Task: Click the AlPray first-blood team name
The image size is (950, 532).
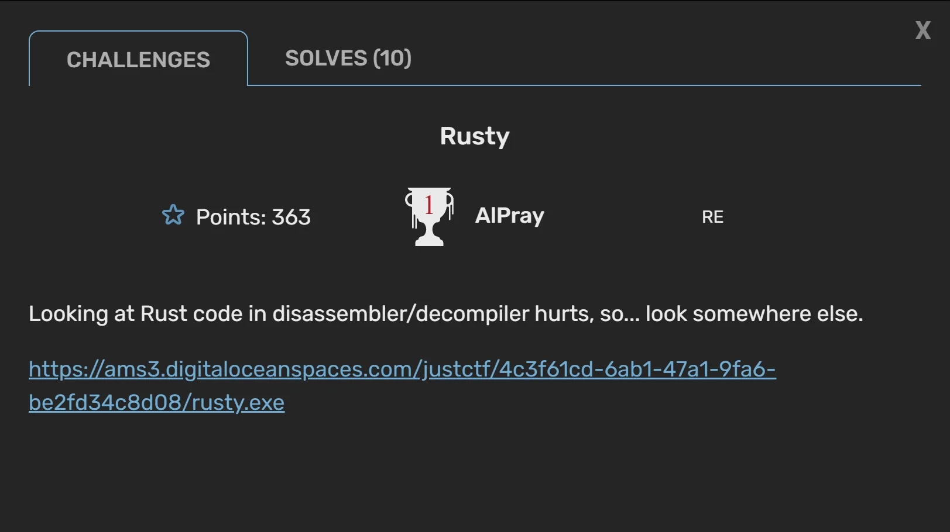Action: [x=510, y=216]
